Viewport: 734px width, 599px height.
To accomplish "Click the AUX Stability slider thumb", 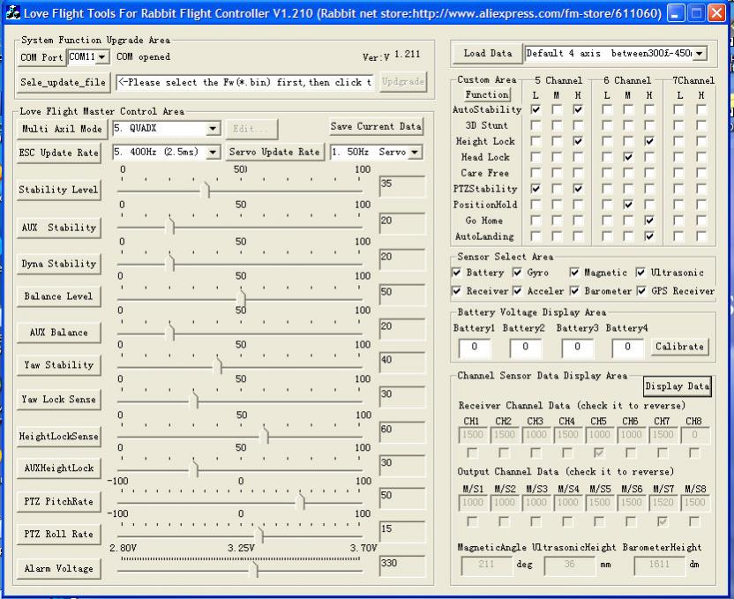I will (x=170, y=226).
